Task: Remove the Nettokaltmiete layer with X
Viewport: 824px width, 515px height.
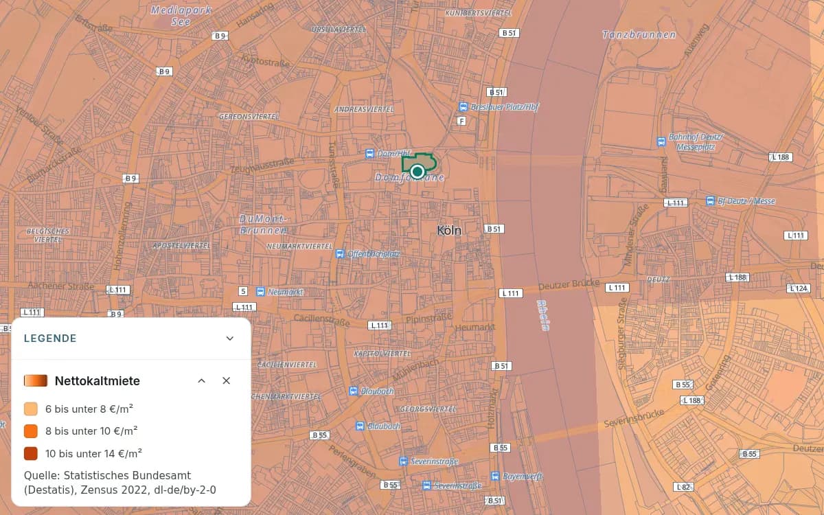Action: (x=227, y=380)
